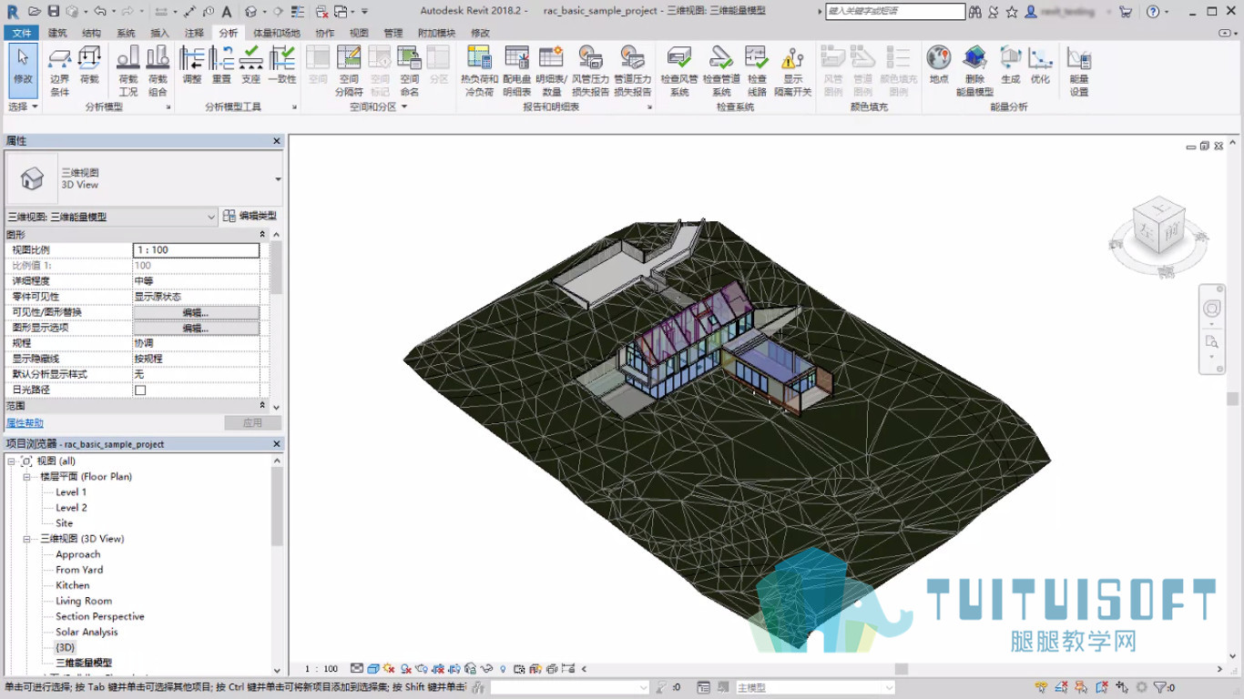Open the type selector dropdown arrow
This screenshot has width=1244, height=699.
click(278, 179)
